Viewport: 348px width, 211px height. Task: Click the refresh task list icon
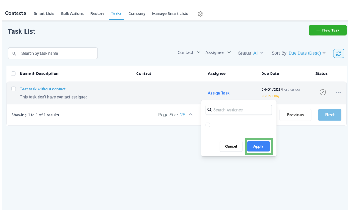339,53
